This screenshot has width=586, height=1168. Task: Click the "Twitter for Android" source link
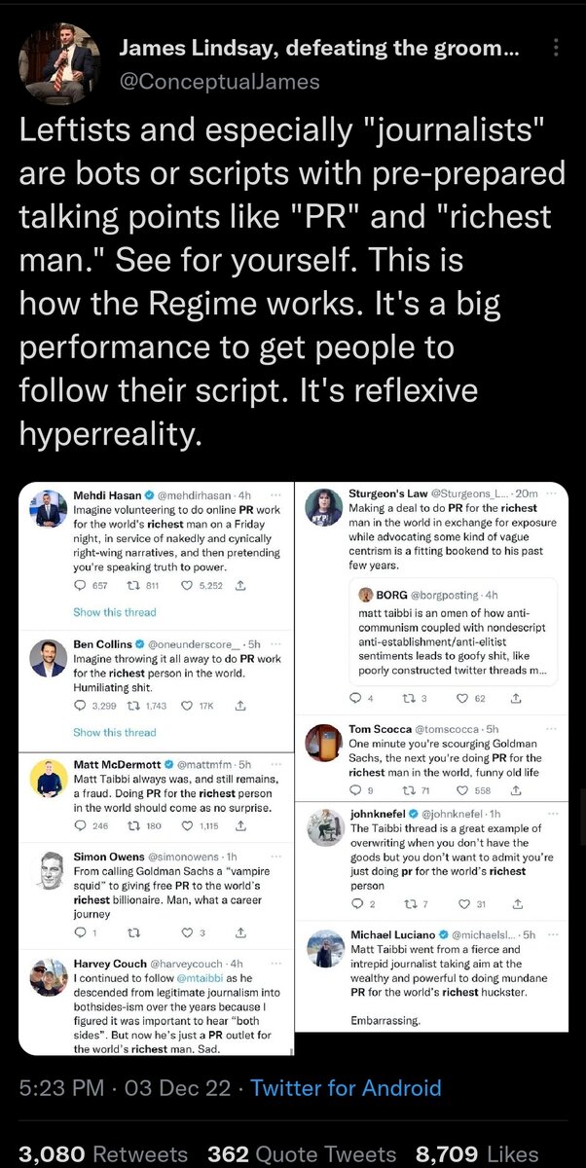pyautogui.click(x=346, y=1087)
